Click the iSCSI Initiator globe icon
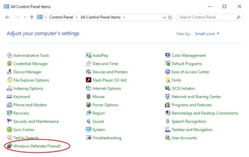Viewport: 249px width, 157px height. point(168,88)
